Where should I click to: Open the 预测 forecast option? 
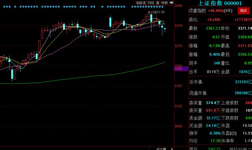tap(165, 3)
